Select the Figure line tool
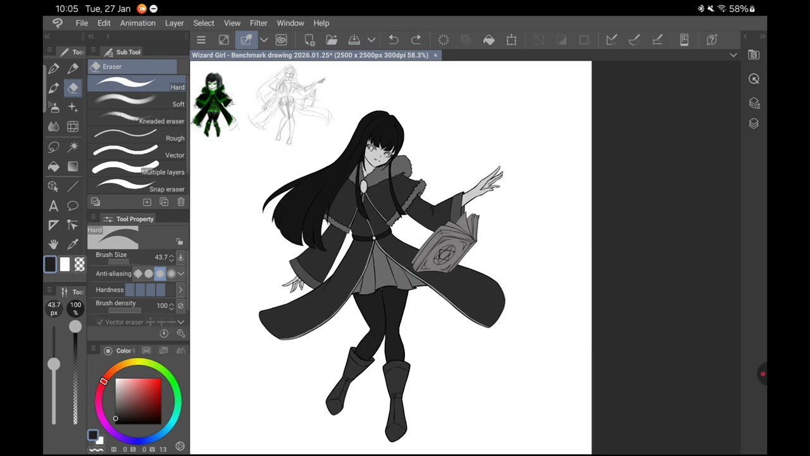 point(73,186)
